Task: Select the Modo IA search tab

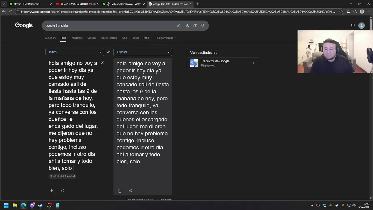Action: pos(50,38)
